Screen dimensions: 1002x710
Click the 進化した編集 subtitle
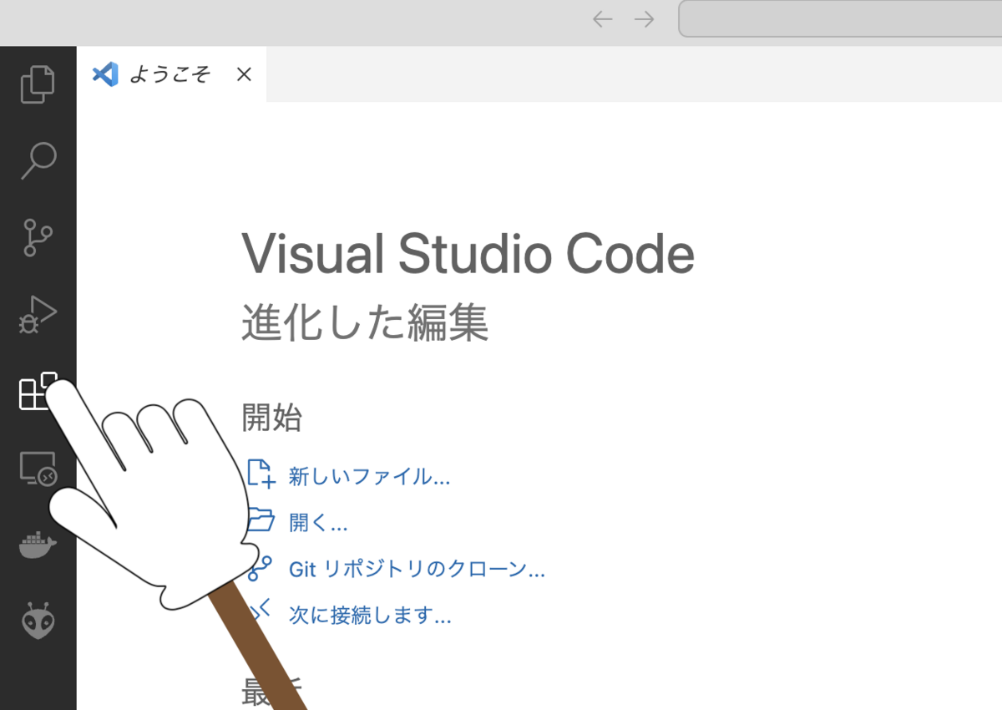pos(365,322)
